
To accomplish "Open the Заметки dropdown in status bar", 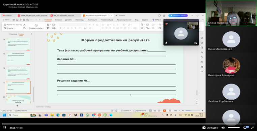I will pyautogui.click(x=126, y=111).
